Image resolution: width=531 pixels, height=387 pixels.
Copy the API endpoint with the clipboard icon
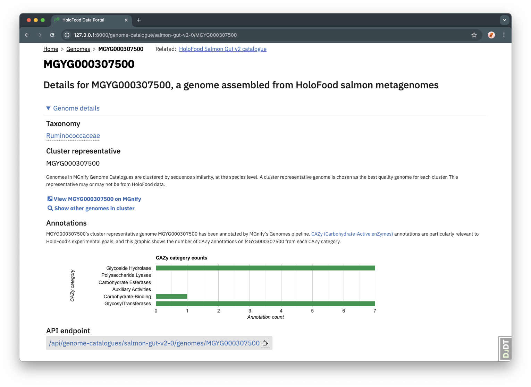[265, 343]
